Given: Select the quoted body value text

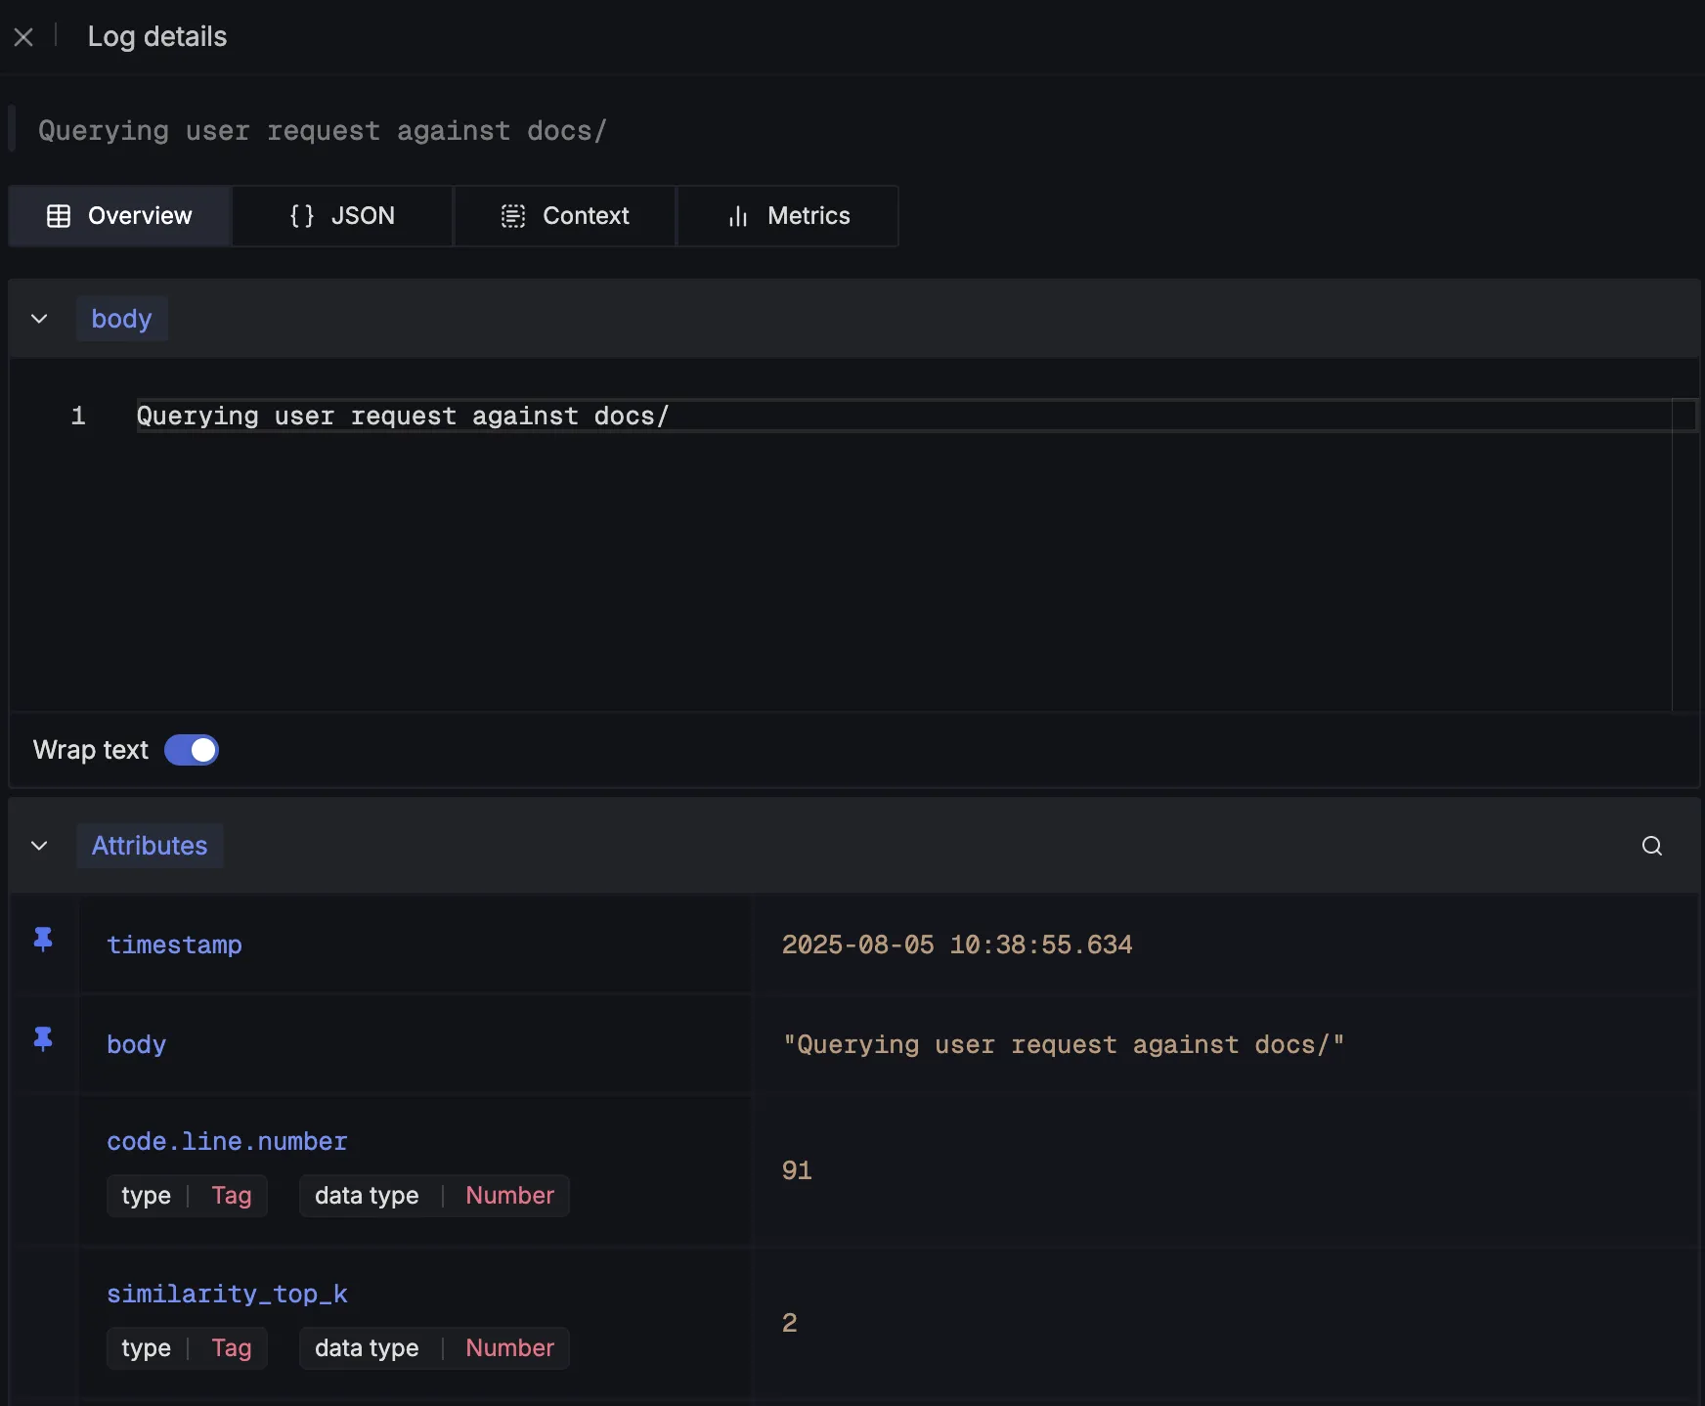Looking at the screenshot, I should (1064, 1044).
